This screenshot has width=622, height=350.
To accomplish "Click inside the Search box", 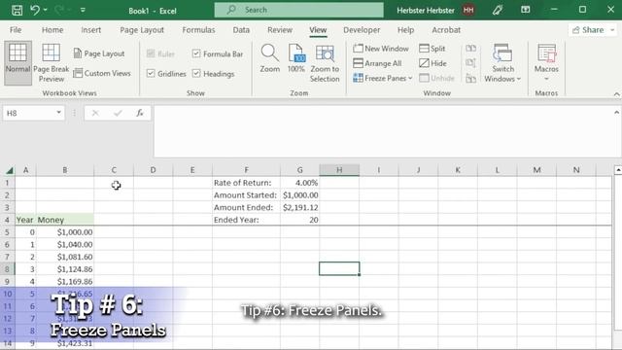I will (x=298, y=10).
